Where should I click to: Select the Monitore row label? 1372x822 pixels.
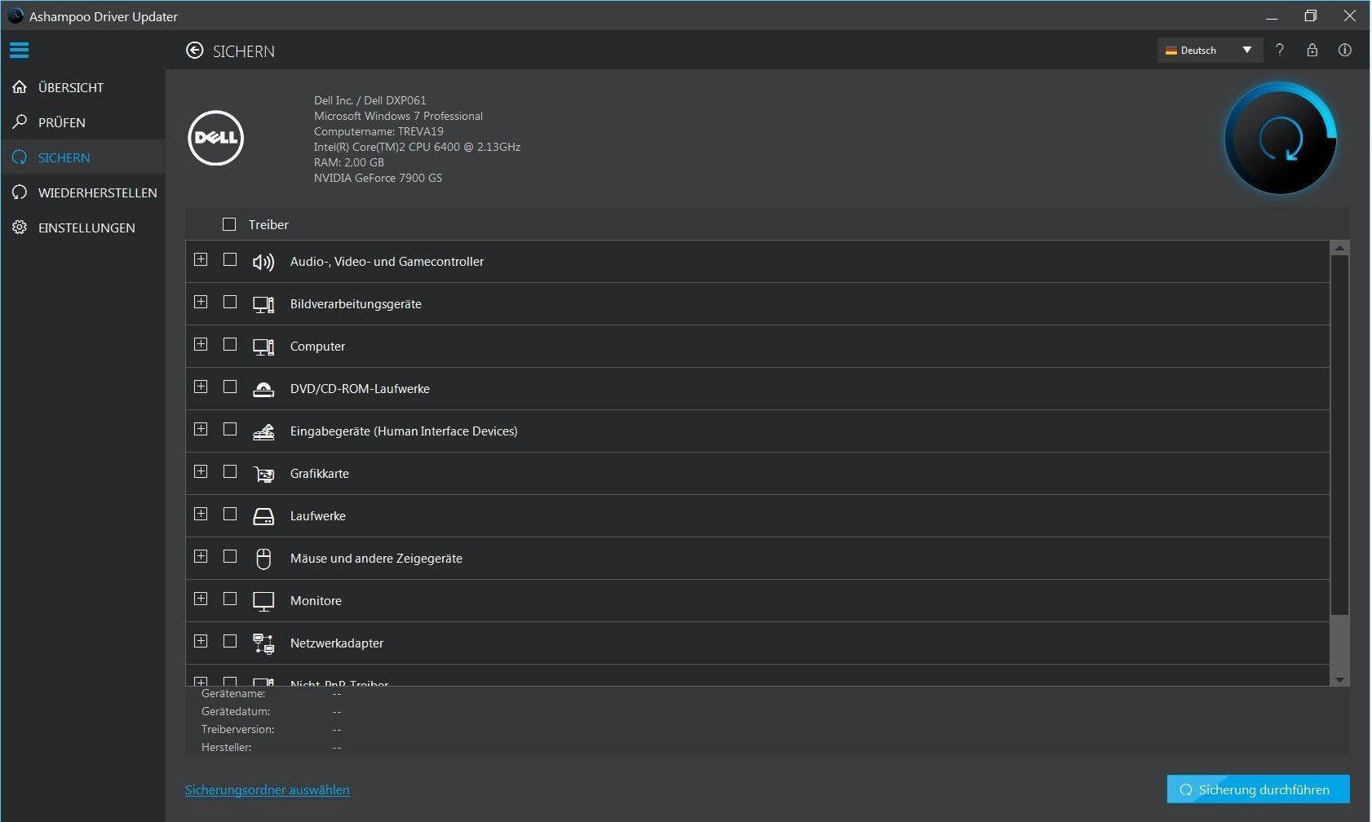tap(316, 601)
